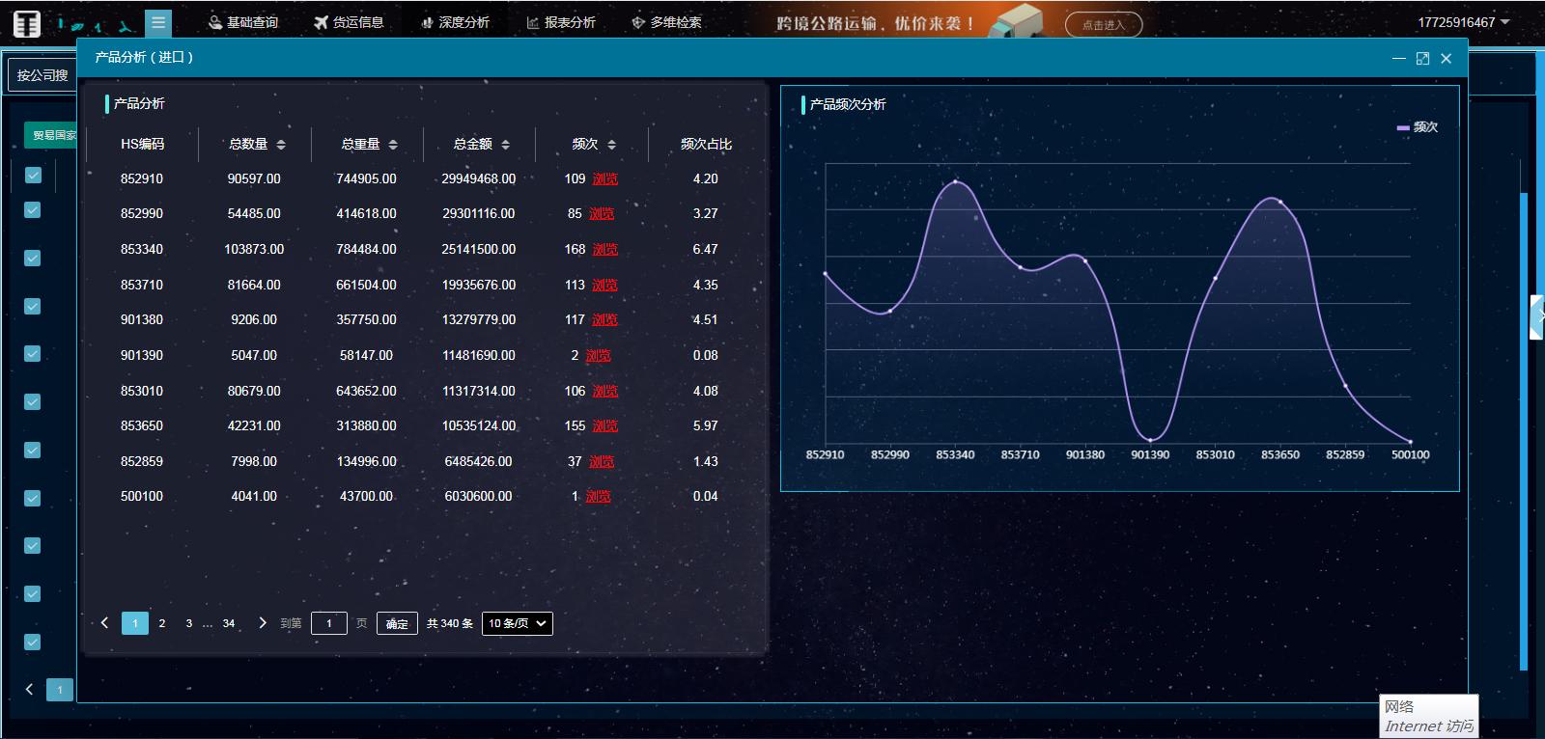Minimize the 产品分析 dialog
1545x739 pixels.
pos(1398,58)
